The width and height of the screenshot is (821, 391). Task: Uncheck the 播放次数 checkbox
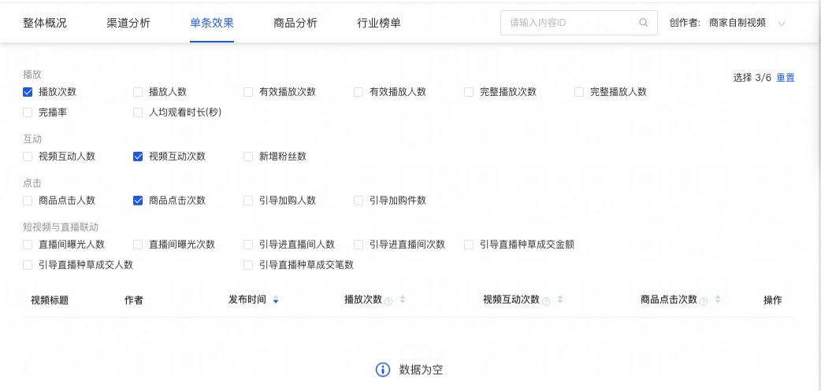pyautogui.click(x=28, y=92)
